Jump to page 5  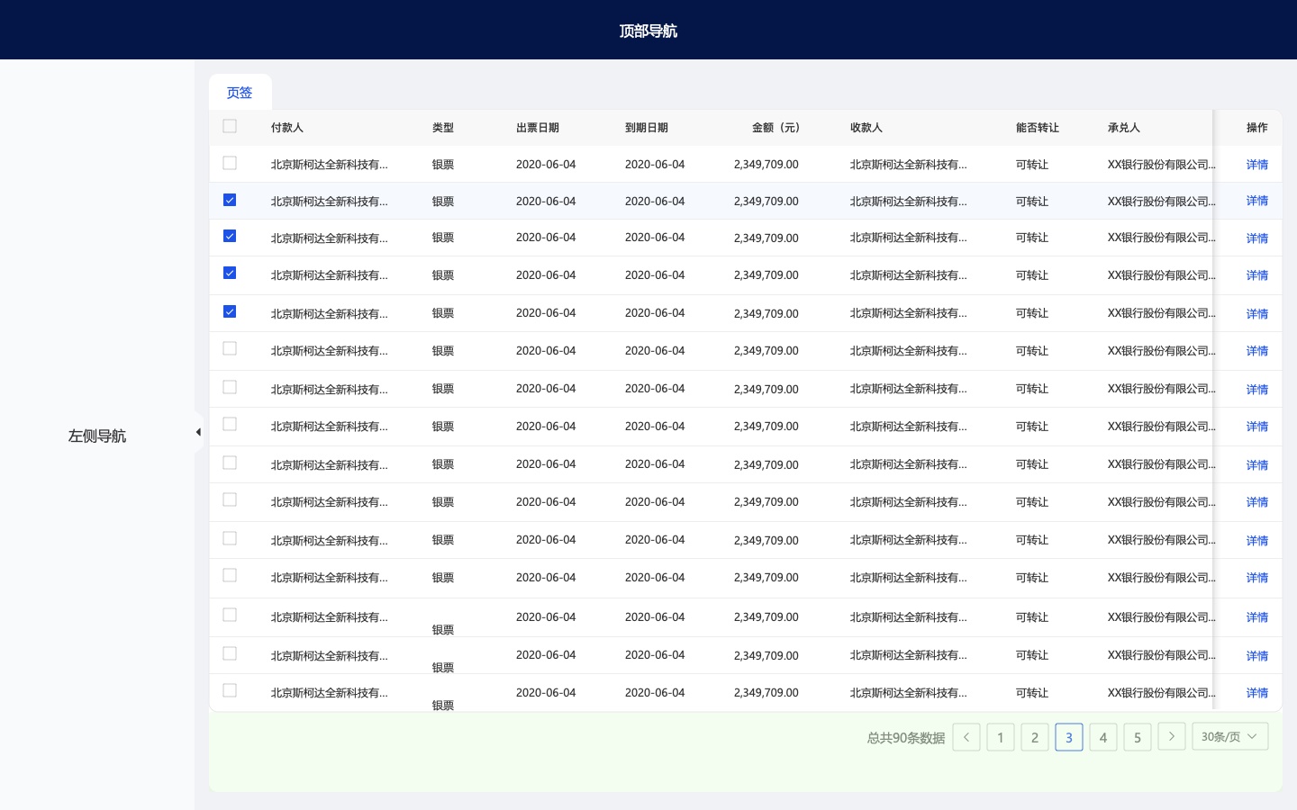(1138, 737)
